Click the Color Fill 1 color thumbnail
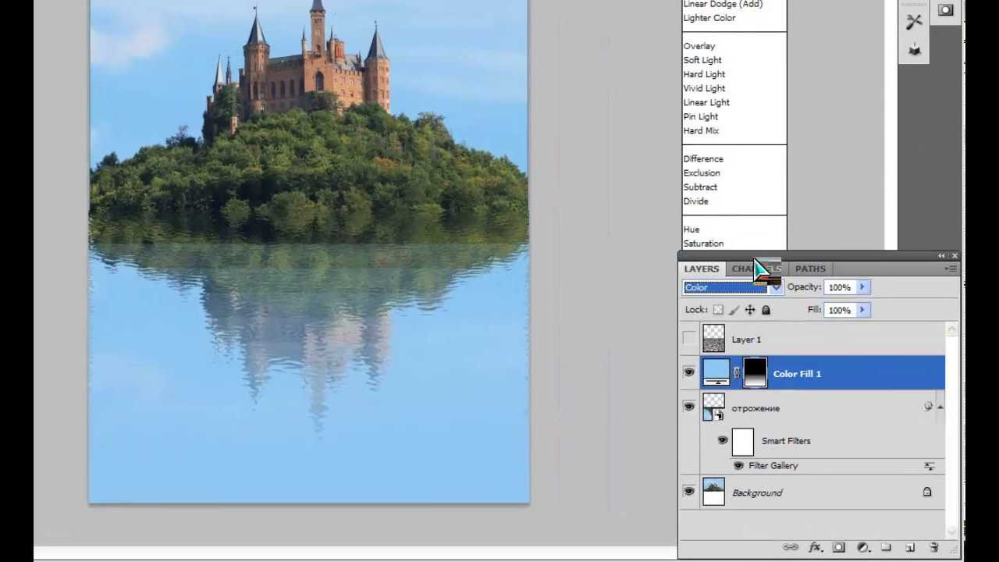 pos(716,373)
